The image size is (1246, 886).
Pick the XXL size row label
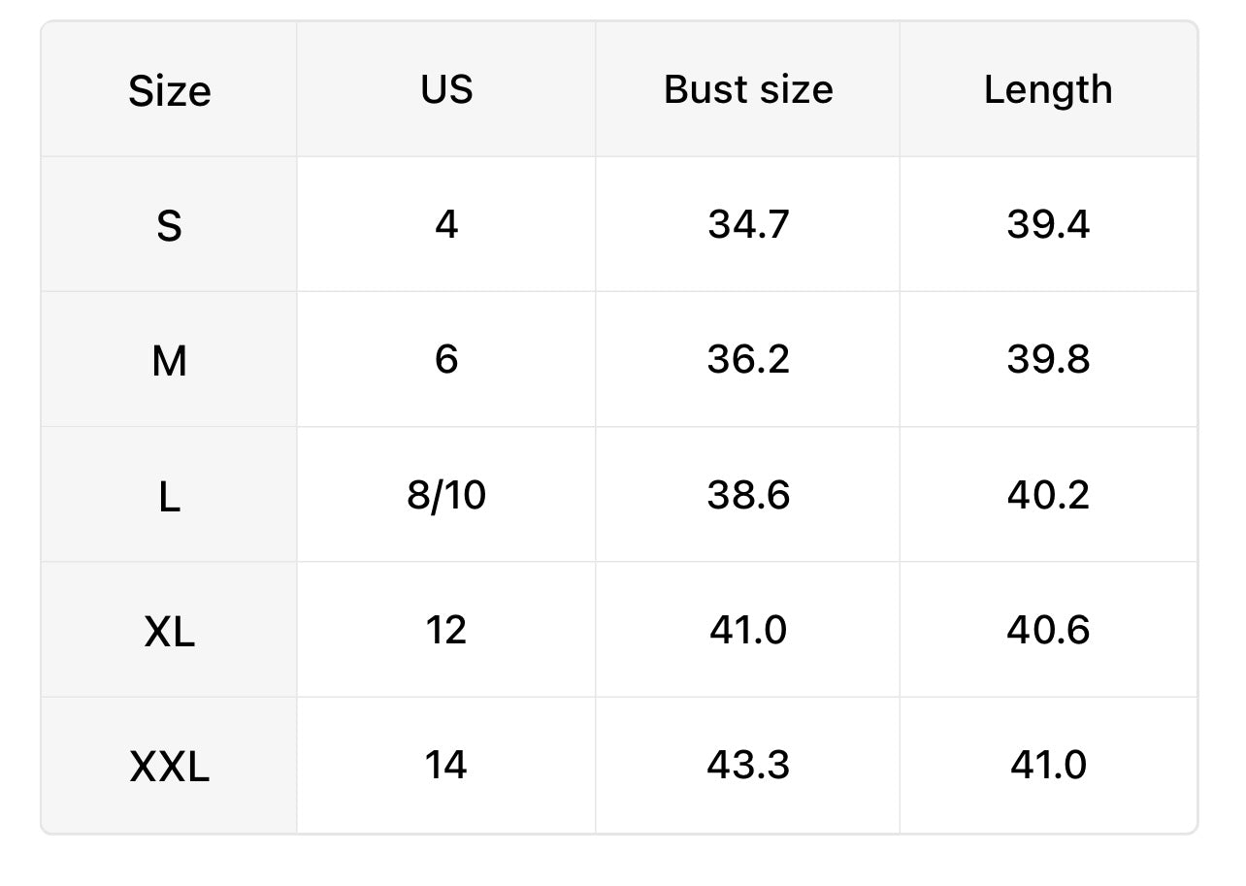[x=169, y=768]
